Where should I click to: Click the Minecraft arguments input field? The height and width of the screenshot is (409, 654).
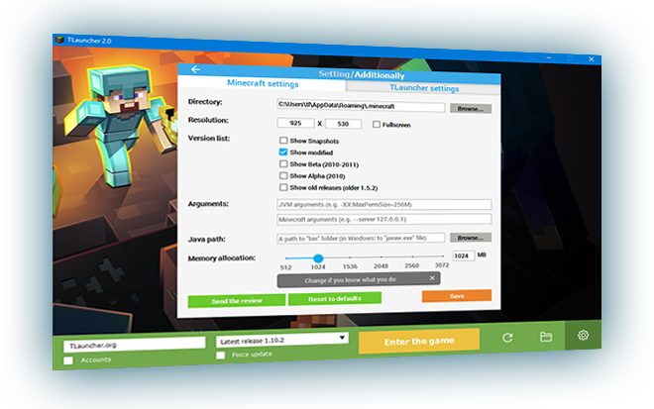tap(383, 219)
